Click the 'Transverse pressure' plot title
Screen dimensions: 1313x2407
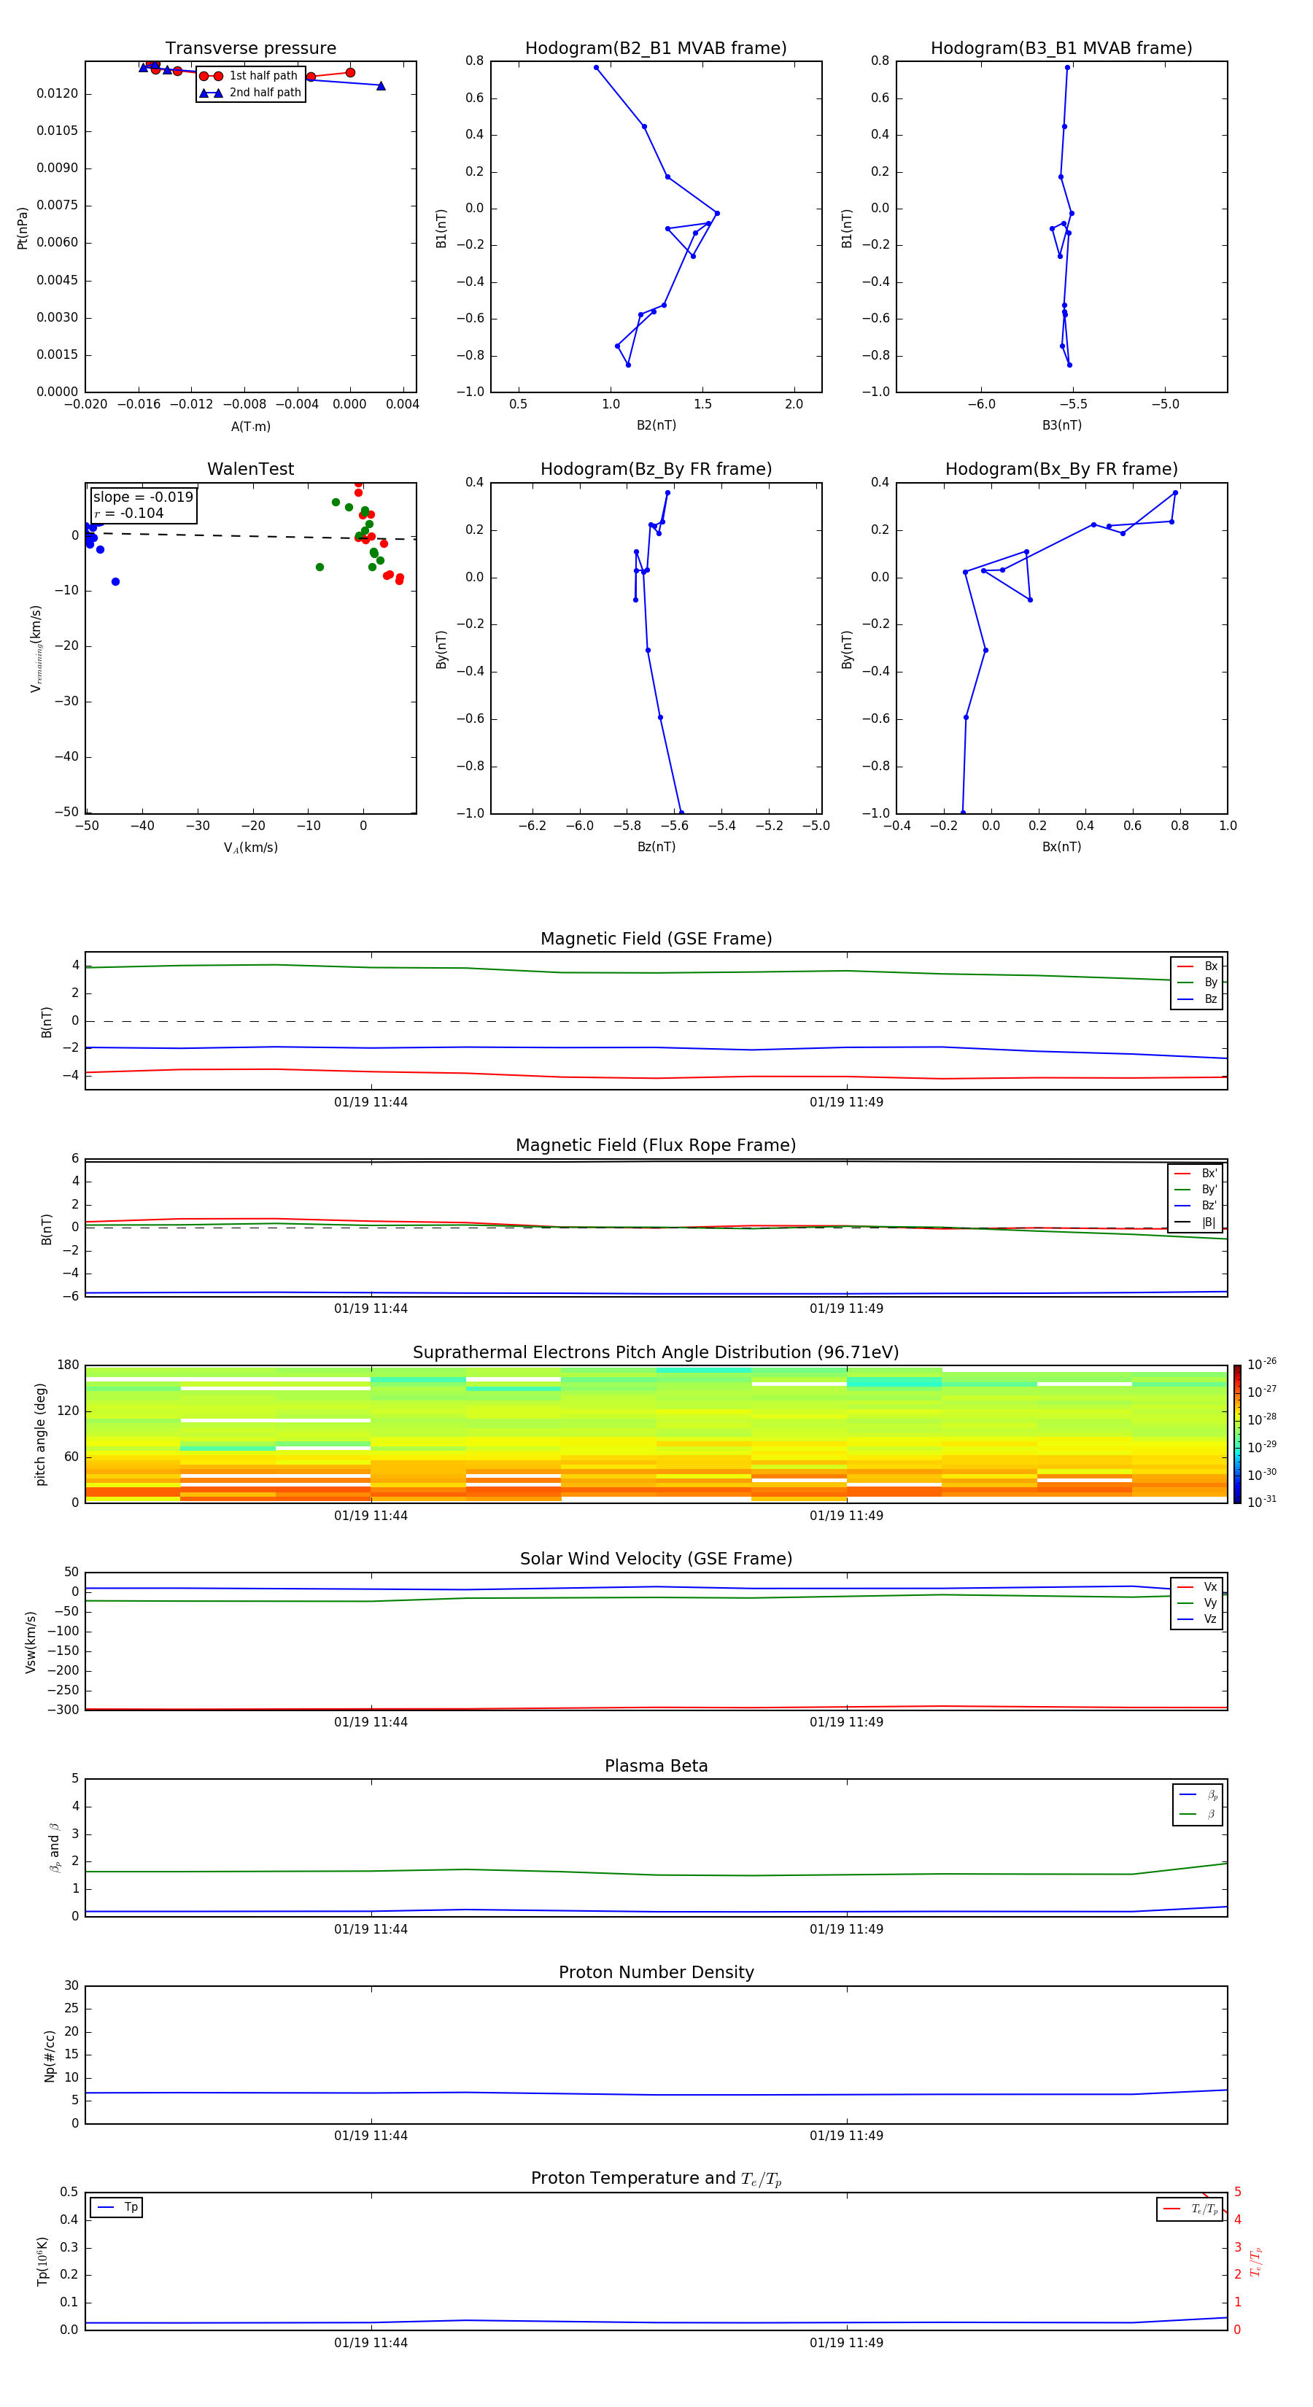tap(250, 47)
